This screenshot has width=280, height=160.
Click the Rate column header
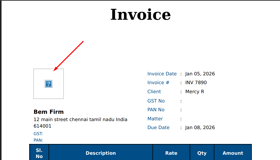171,153
